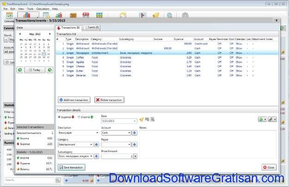Open the bar chart reports toolbar icon
The width and height of the screenshot is (289, 187).
tap(59, 15)
